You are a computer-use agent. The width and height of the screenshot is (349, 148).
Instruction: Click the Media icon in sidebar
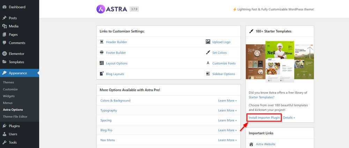(x=4, y=26)
